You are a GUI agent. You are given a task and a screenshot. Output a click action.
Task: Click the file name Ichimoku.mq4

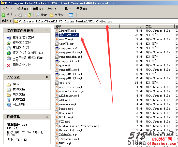pyautogui.click(x=68, y=135)
